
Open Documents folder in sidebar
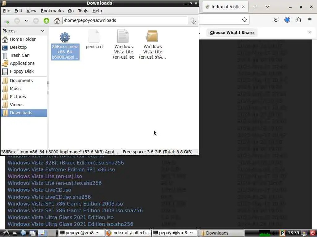point(24,81)
